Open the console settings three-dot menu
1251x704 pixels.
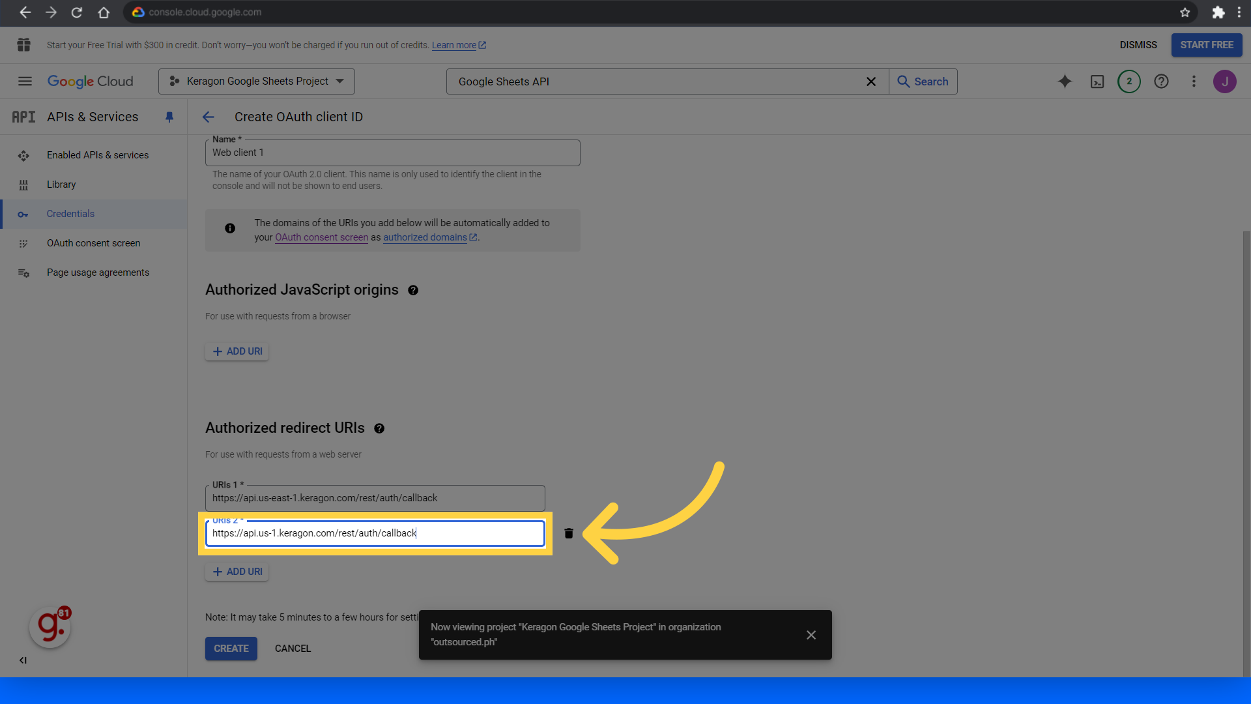tap(1194, 81)
